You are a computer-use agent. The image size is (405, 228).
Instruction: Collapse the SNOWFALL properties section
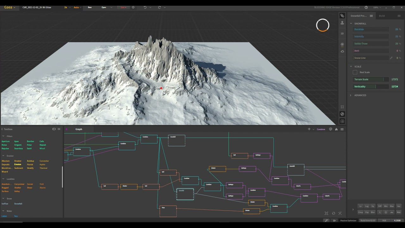click(x=351, y=23)
